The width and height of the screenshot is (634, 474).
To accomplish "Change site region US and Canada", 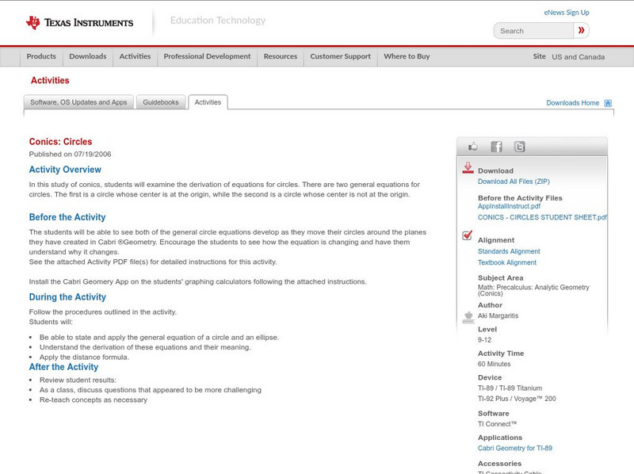I will [x=579, y=57].
